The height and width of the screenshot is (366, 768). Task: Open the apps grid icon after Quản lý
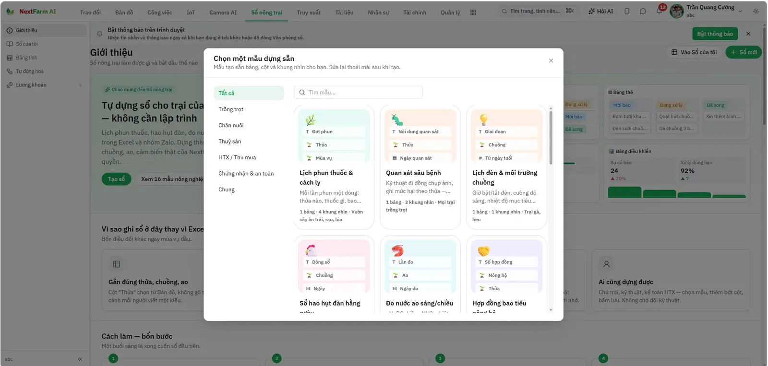(473, 12)
